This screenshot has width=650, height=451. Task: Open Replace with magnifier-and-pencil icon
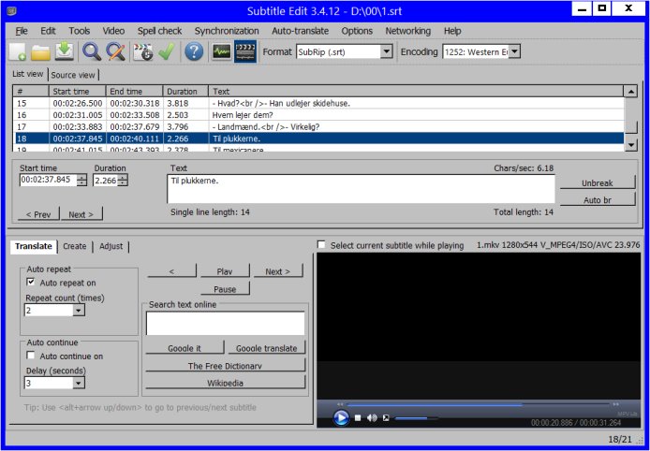[115, 52]
